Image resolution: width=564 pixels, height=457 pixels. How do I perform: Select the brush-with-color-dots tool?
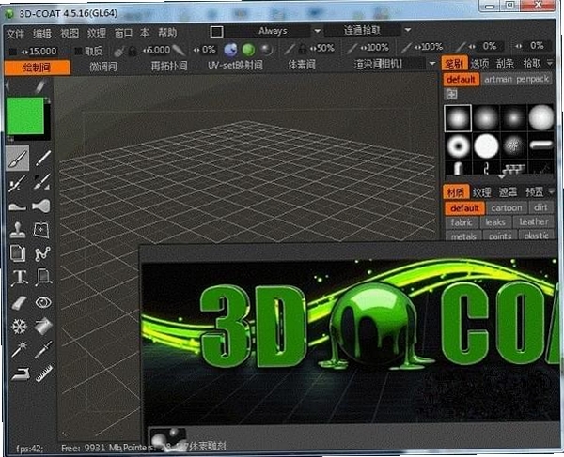click(x=17, y=183)
